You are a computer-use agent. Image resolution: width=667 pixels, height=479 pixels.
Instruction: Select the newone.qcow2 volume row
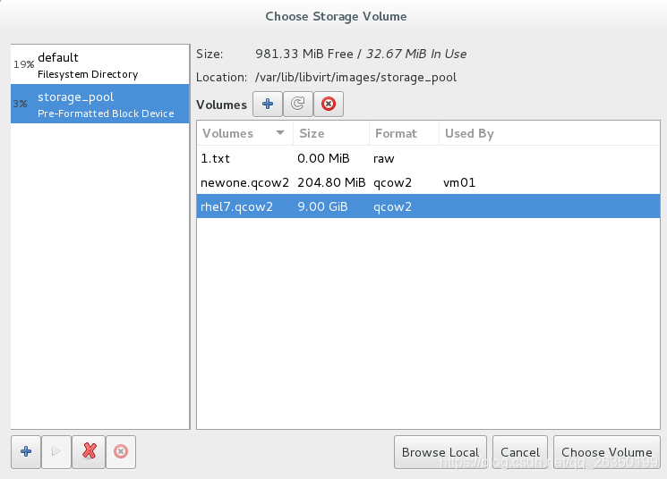[x=428, y=182]
